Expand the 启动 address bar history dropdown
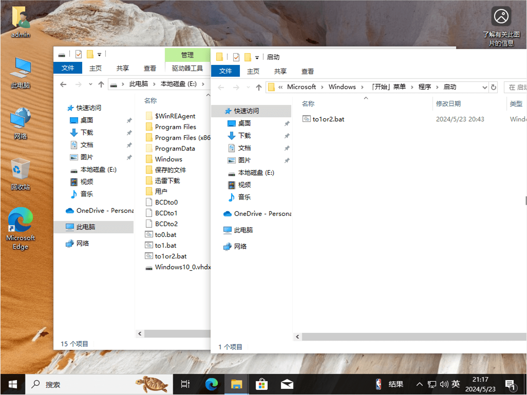 coord(484,87)
